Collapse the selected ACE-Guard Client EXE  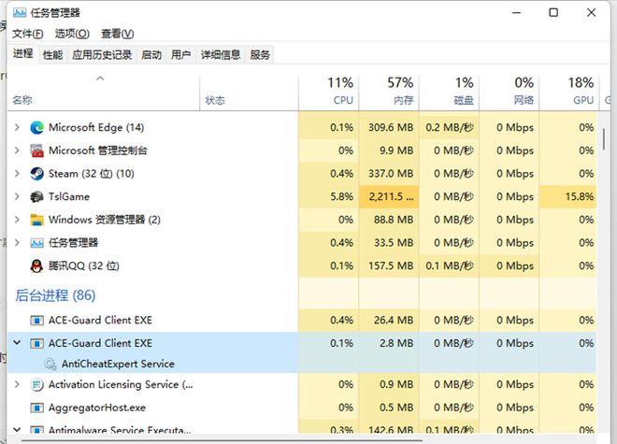point(17,343)
